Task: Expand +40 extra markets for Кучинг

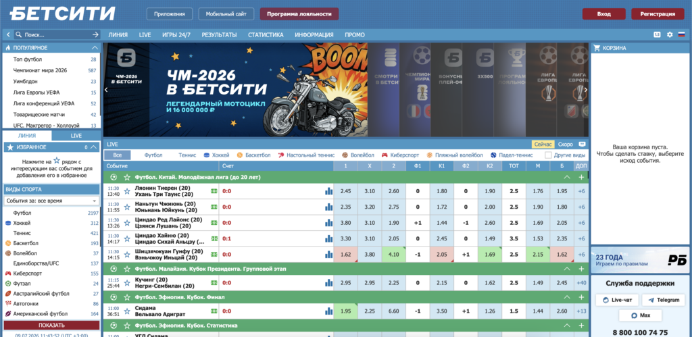Action: tap(581, 283)
